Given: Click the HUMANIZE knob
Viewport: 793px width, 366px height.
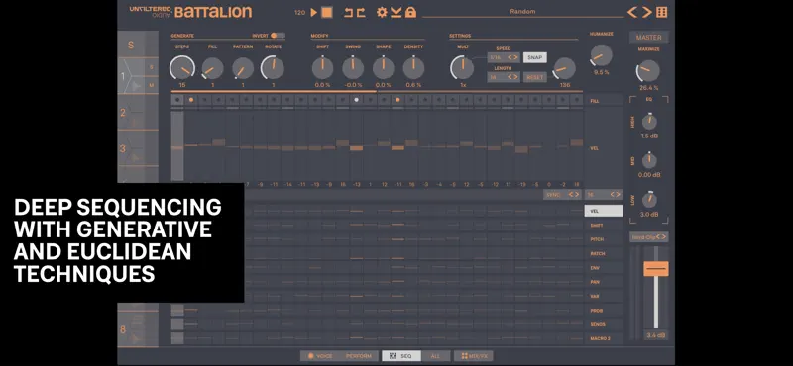Looking at the screenshot, I should (601, 55).
